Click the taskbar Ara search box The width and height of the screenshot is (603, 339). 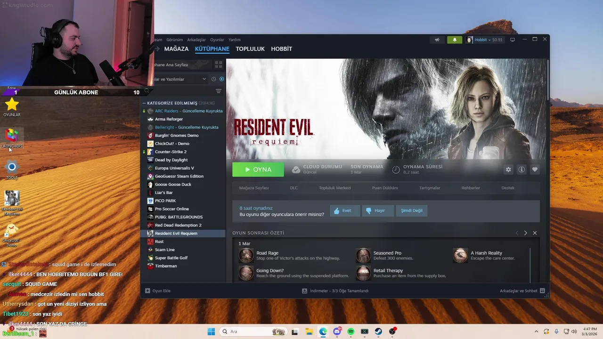click(253, 331)
